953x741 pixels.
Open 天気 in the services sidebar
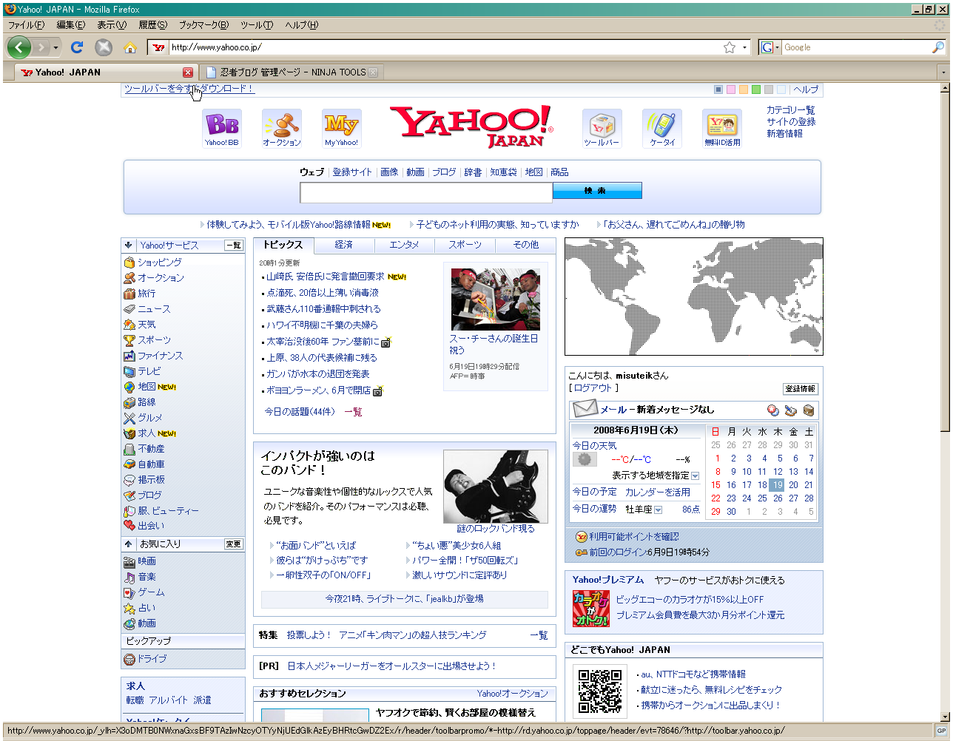[x=147, y=325]
